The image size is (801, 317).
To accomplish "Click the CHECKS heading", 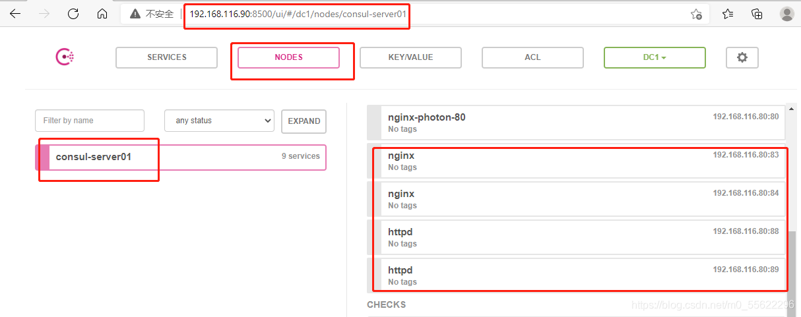I will 387,304.
